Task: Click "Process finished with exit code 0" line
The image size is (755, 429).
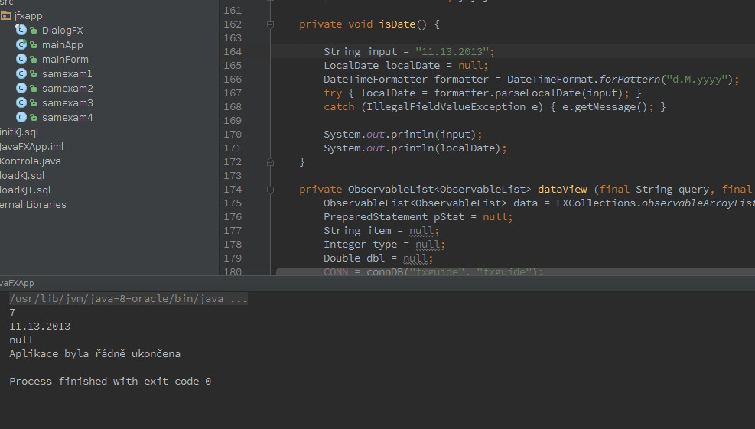Action: 110,382
